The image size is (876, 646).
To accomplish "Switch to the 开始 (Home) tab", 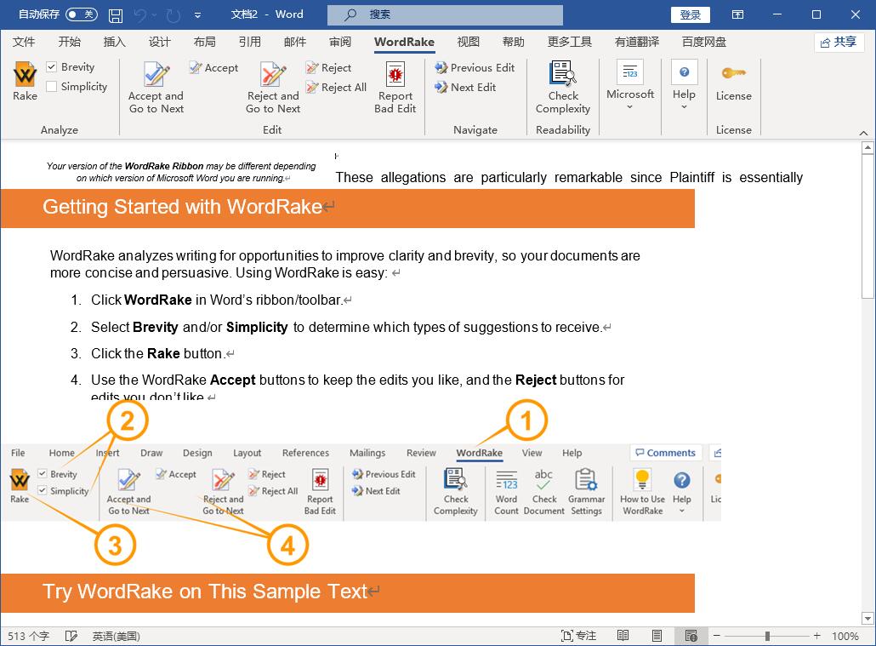I will click(69, 42).
